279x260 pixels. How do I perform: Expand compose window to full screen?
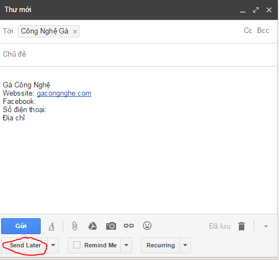(256, 10)
